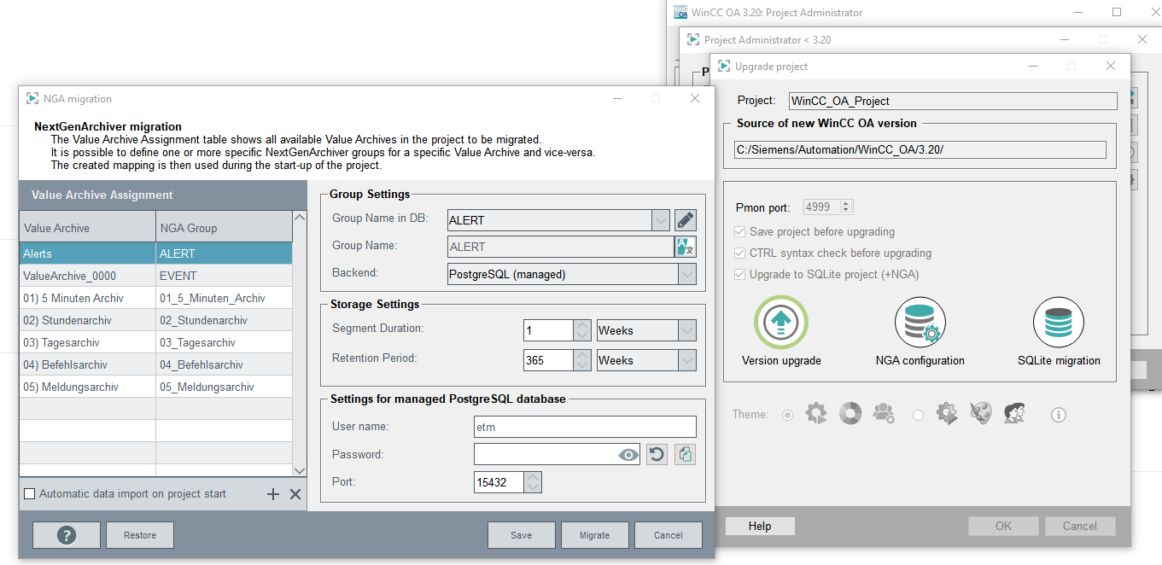This screenshot has width=1162, height=565.
Task: Click the EVENT NGA group cell
Action: point(224,276)
